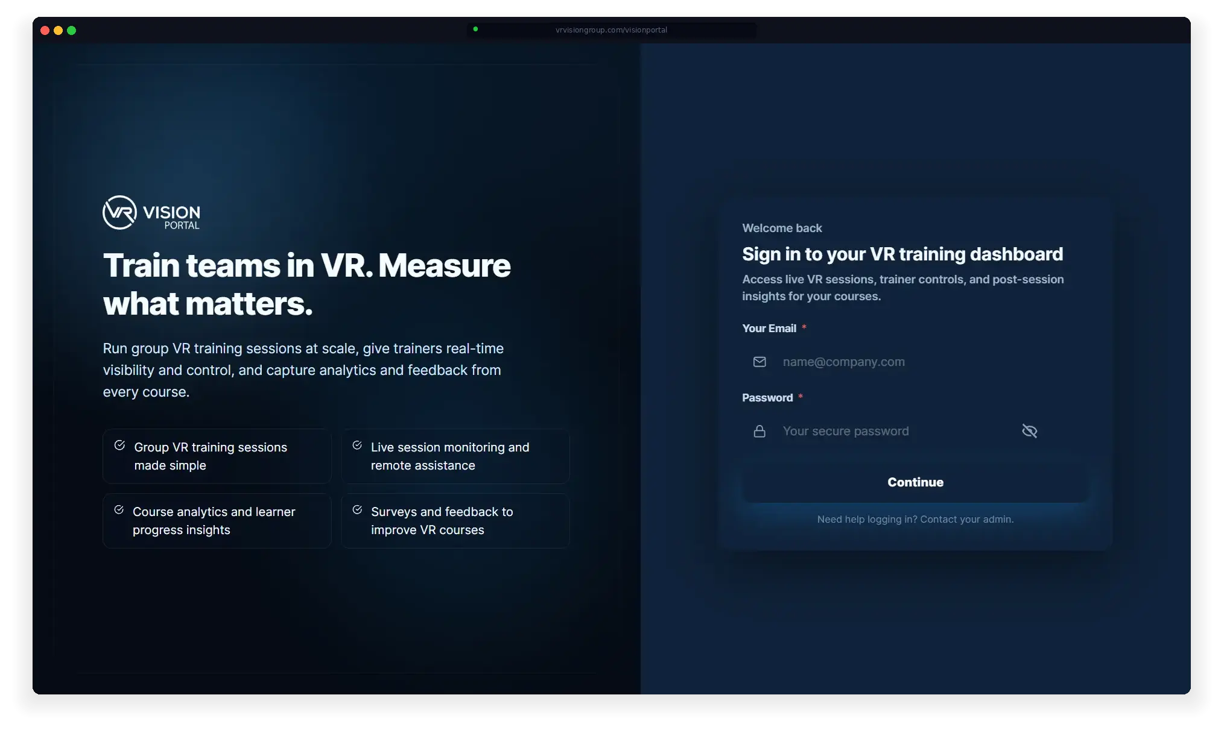Click the 'Course analytics and learner progress insights' card

pos(217,521)
